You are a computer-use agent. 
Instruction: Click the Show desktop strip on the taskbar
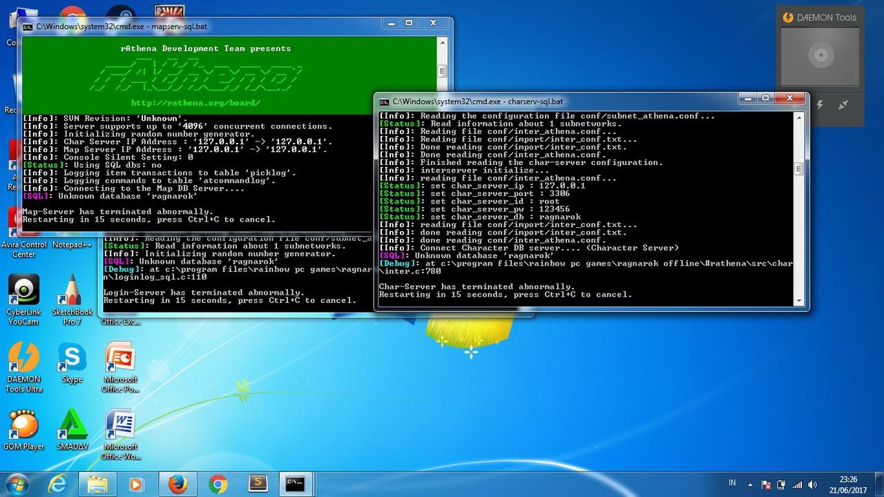click(x=878, y=485)
